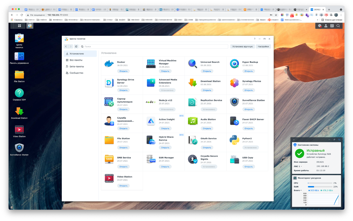Click Открыть under Video Station package

coord(124,186)
